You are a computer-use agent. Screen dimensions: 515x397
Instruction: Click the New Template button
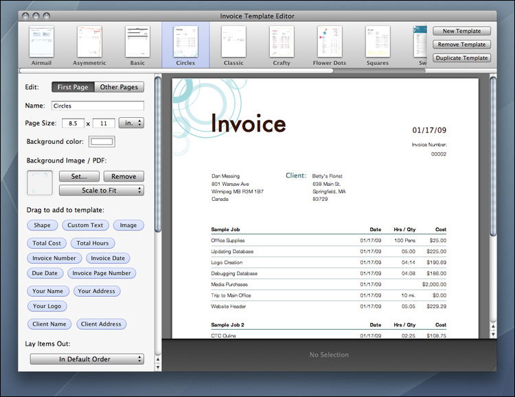[x=461, y=31]
